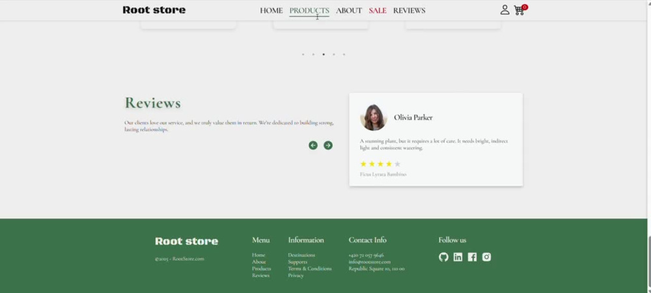Open the Privacy footer link
This screenshot has height=293, width=651.
pyautogui.click(x=296, y=275)
